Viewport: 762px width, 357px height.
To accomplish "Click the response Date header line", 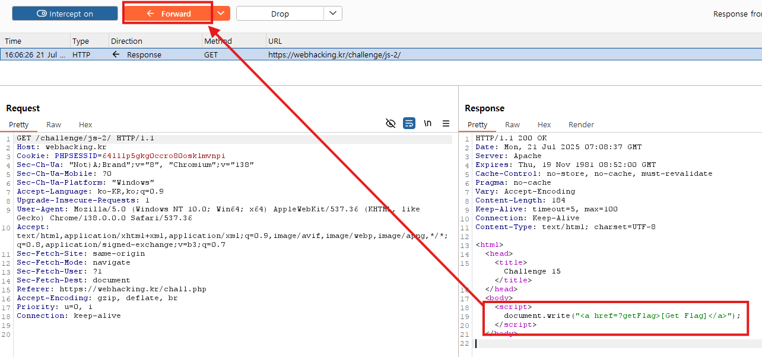I will pos(558,147).
